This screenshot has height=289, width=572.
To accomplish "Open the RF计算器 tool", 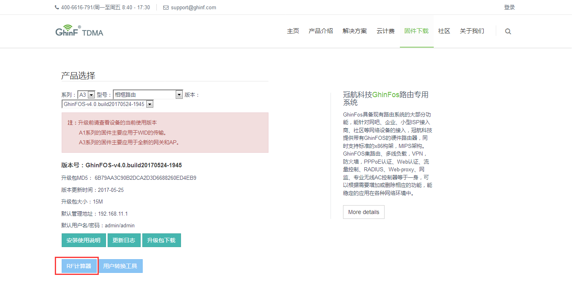I will 79,266.
